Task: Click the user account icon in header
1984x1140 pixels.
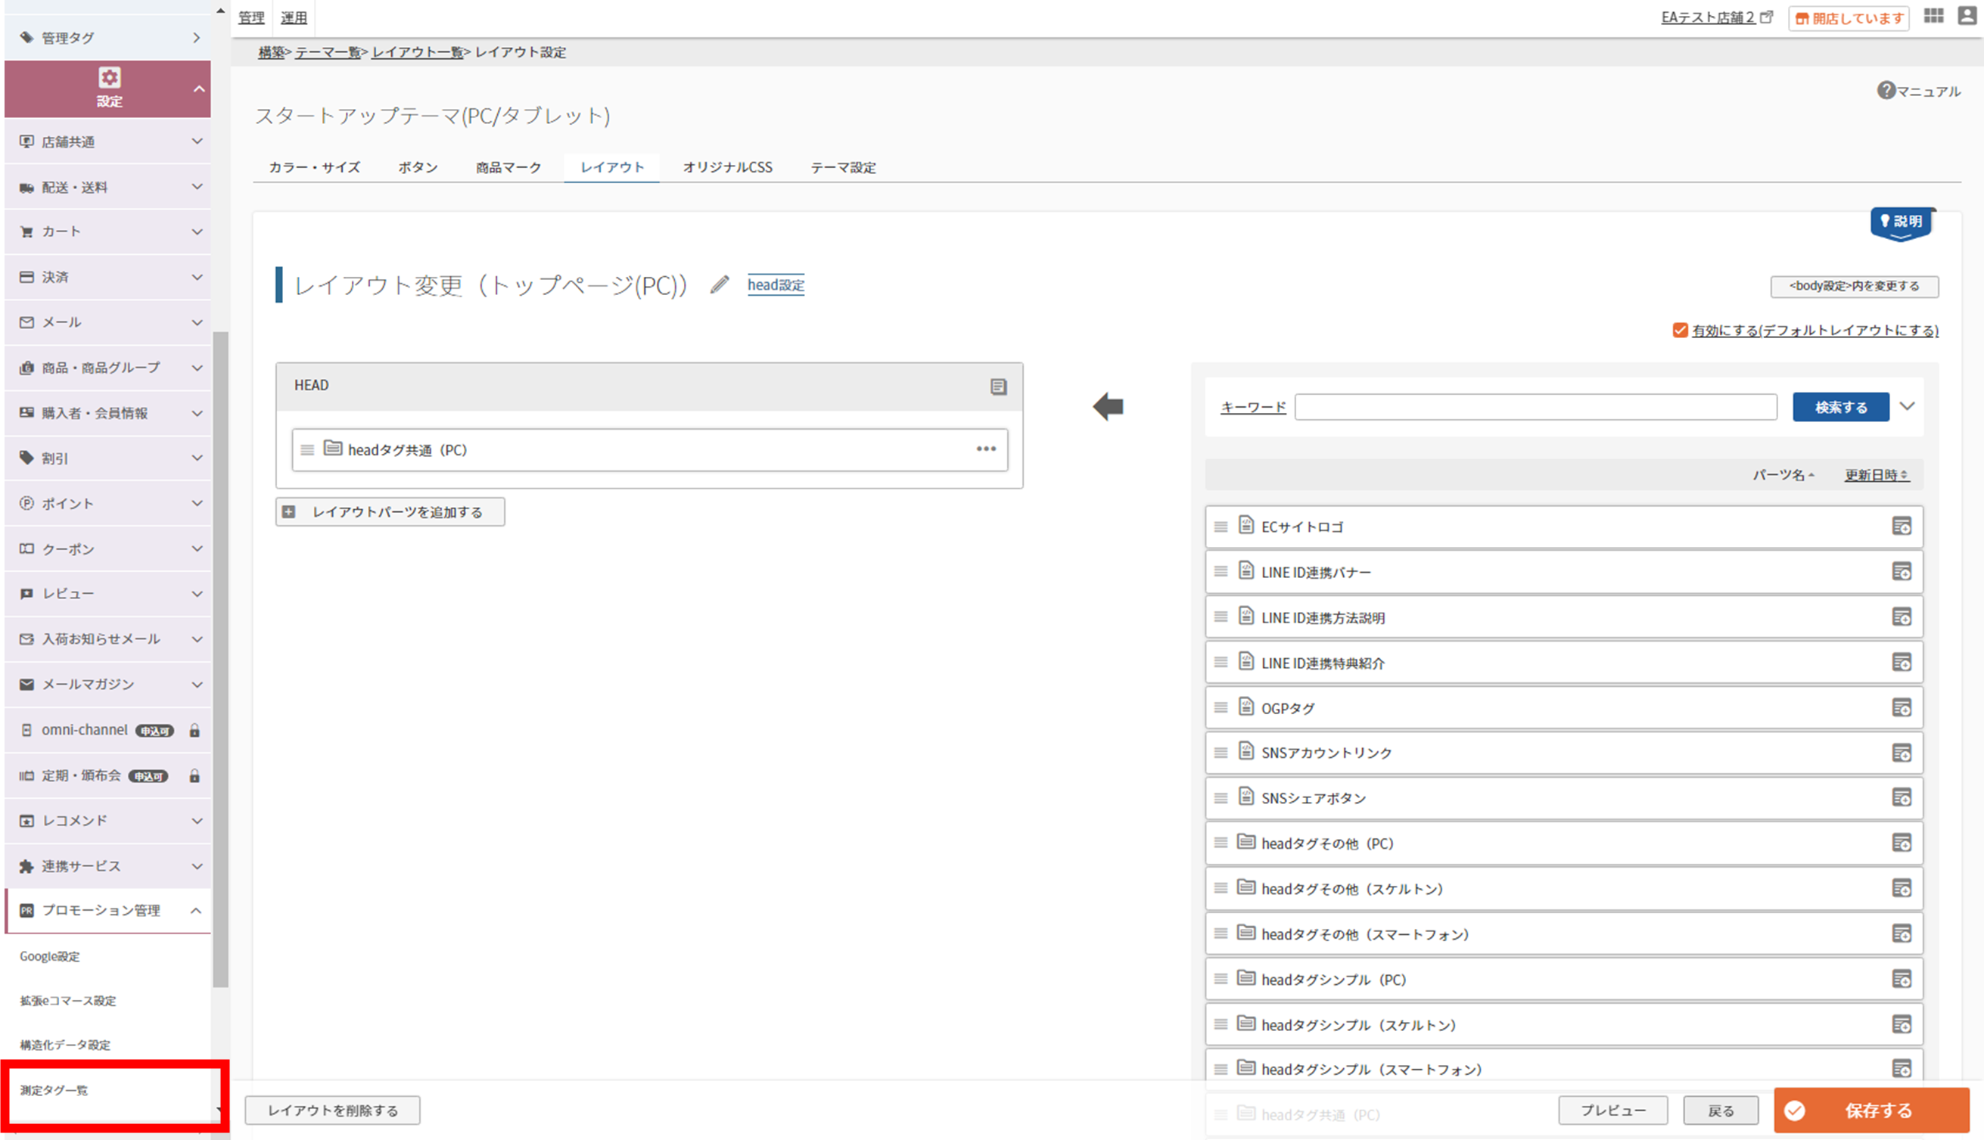Action: pos(1967,16)
